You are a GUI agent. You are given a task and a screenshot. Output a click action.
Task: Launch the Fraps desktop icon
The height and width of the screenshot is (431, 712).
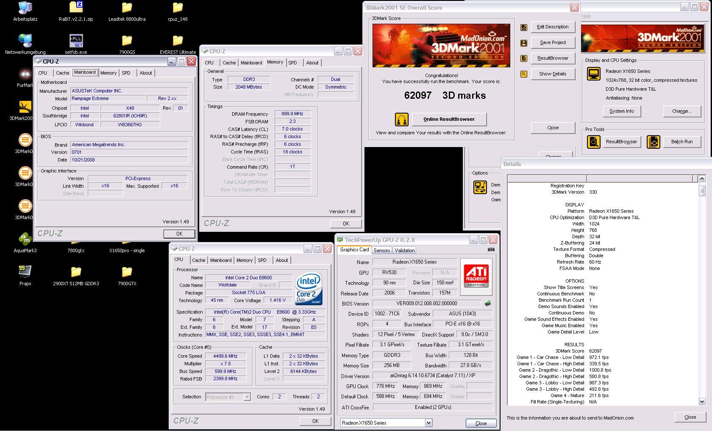click(25, 272)
